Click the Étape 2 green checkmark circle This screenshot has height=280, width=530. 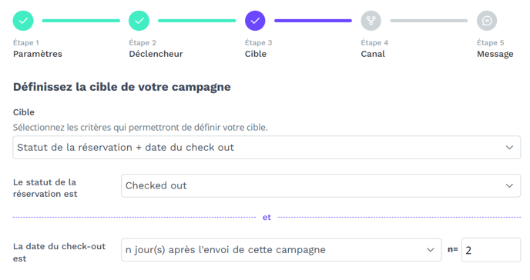[139, 21]
